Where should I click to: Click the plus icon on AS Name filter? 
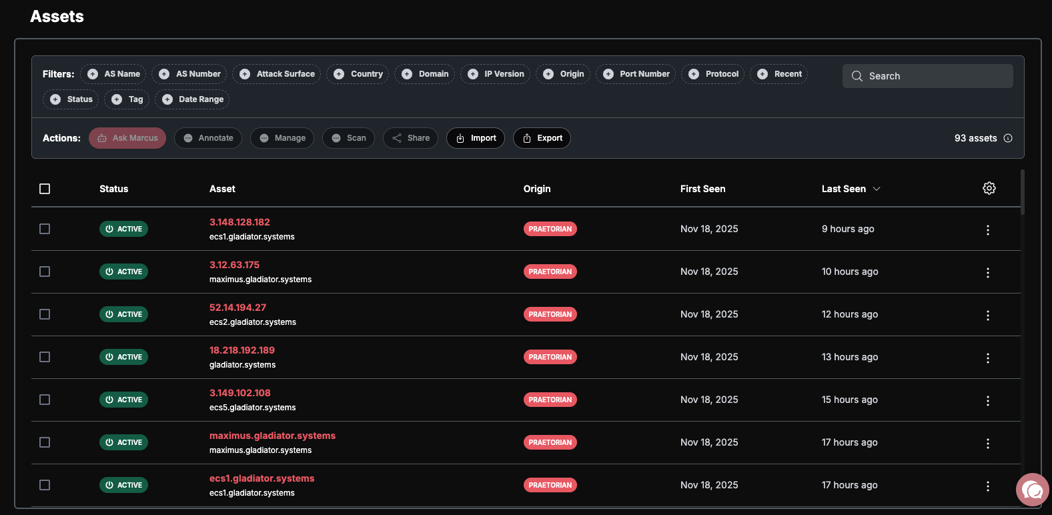(93, 74)
